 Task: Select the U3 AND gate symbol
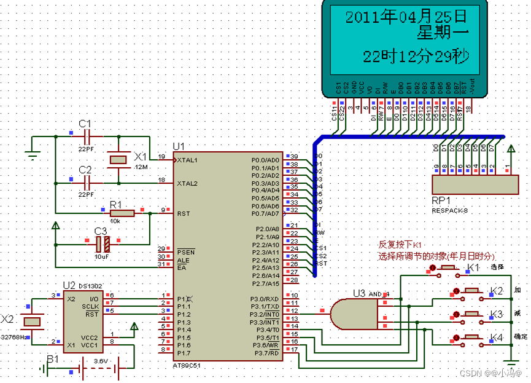pos(354,314)
